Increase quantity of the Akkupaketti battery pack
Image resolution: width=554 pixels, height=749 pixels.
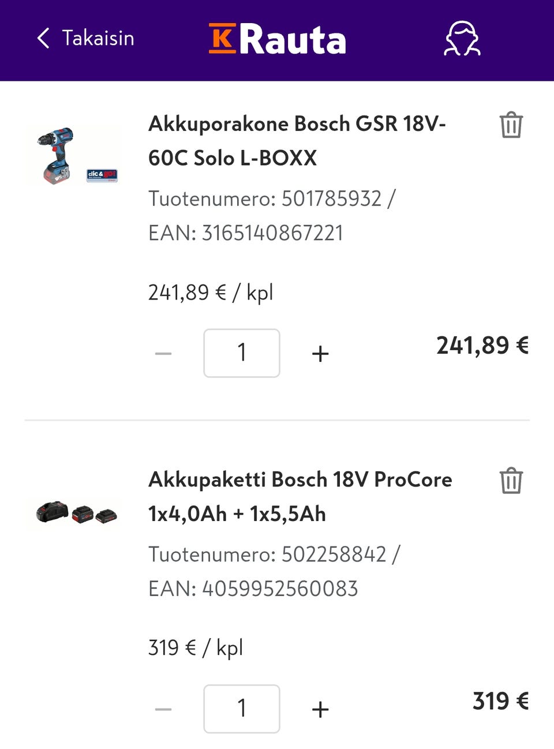320,709
